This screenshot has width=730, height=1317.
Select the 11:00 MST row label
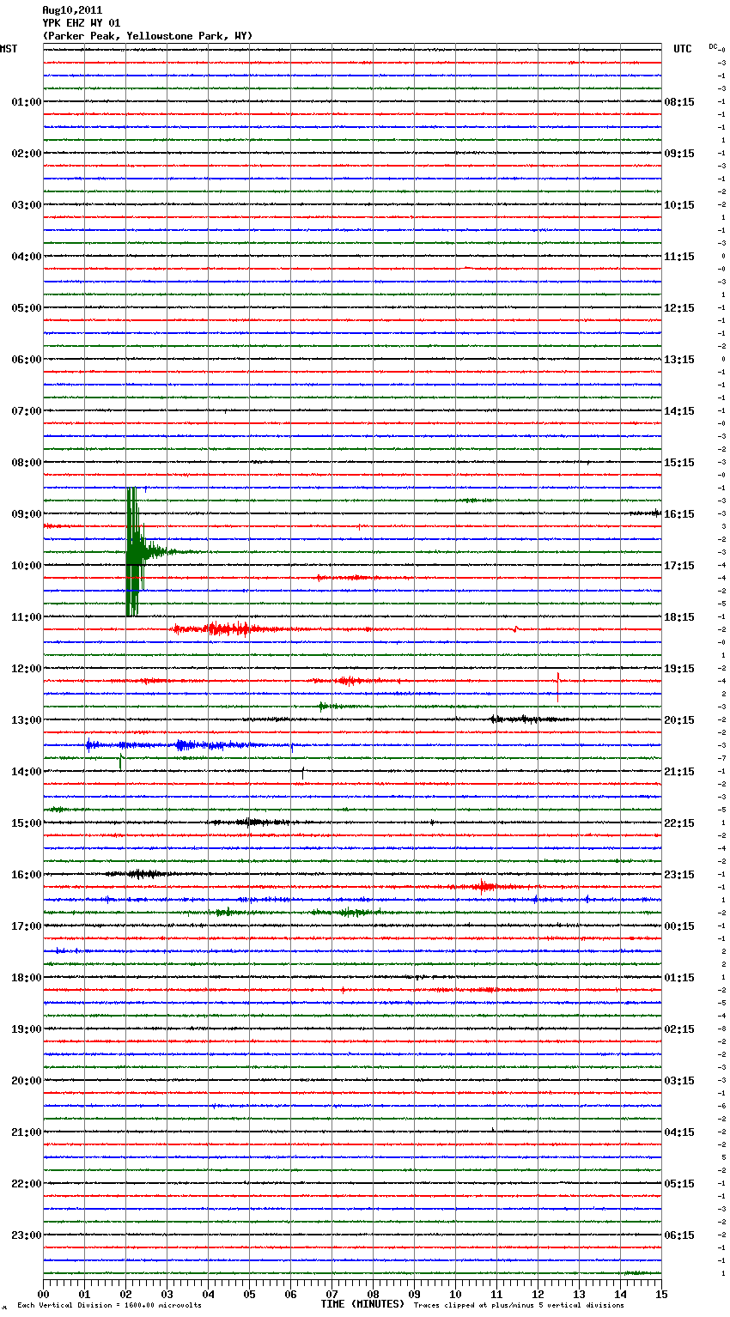(27, 617)
